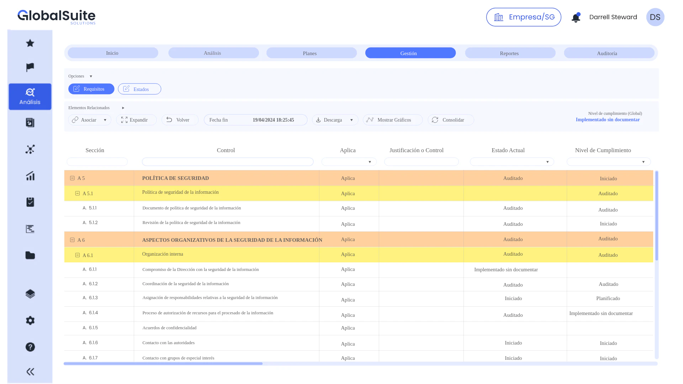Switch to the Reportes tab
The height and width of the screenshot is (384, 683).
pos(509,53)
